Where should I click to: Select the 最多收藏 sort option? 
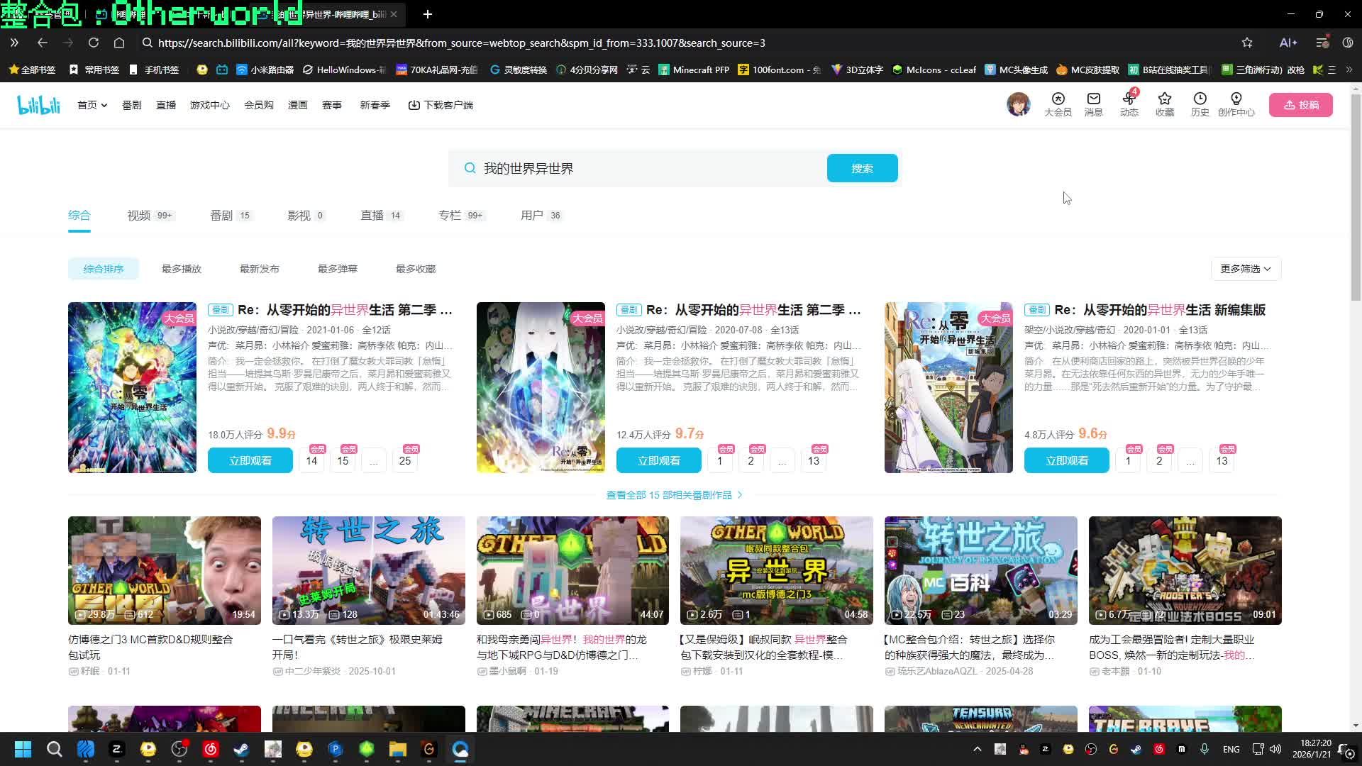(416, 269)
